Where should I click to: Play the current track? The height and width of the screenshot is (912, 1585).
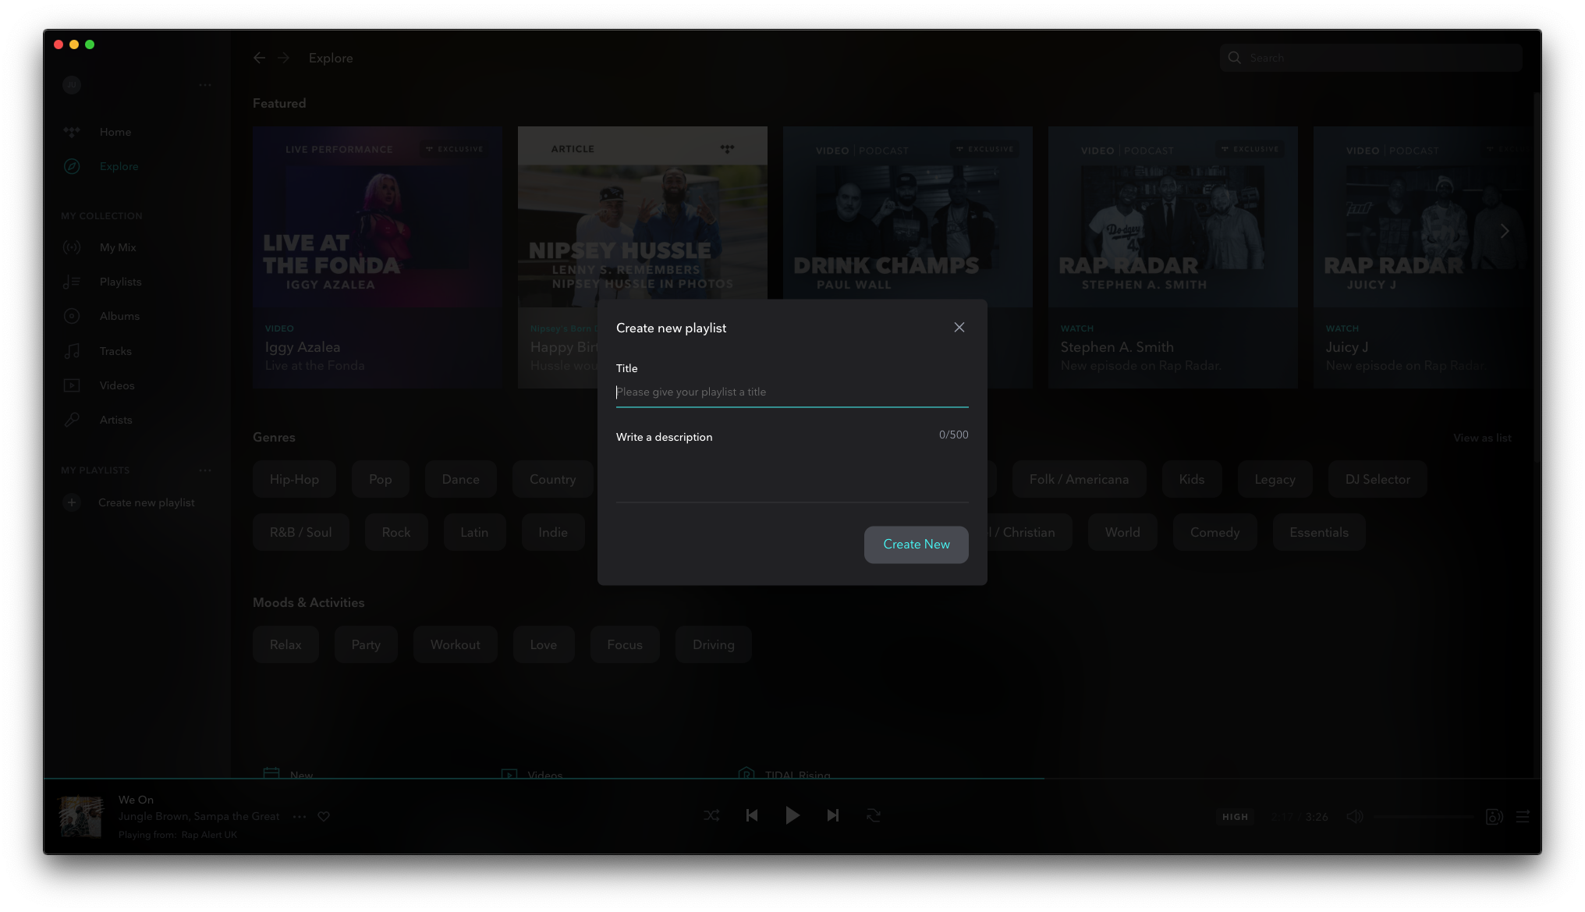click(792, 816)
